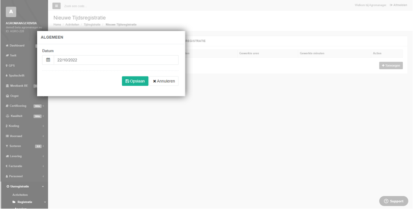Click the calendar icon beside the date
The width and height of the screenshot is (413, 209).
[48, 60]
